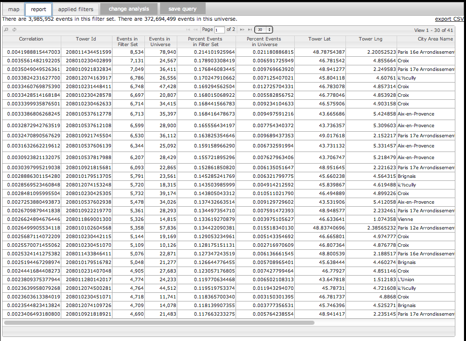Screen dimensions: 466x341
Task: Click the save query button
Action: [x=182, y=9]
